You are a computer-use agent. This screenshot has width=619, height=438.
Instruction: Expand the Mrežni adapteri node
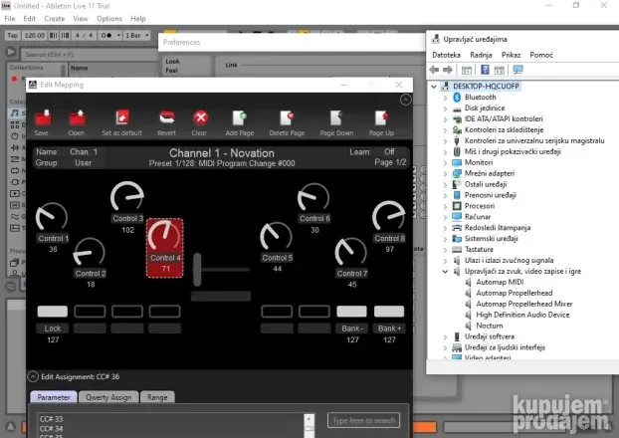tap(445, 173)
